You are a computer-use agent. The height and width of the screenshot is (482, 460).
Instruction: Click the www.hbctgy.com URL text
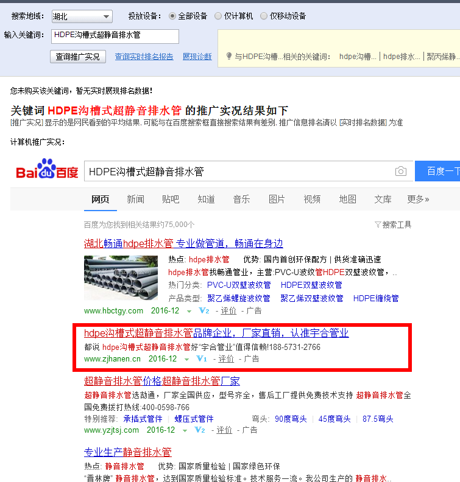coord(113,311)
